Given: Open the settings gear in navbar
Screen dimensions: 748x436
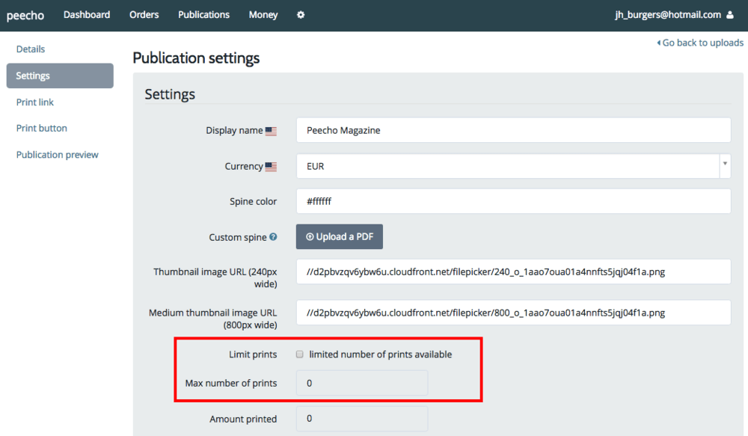Looking at the screenshot, I should [301, 15].
